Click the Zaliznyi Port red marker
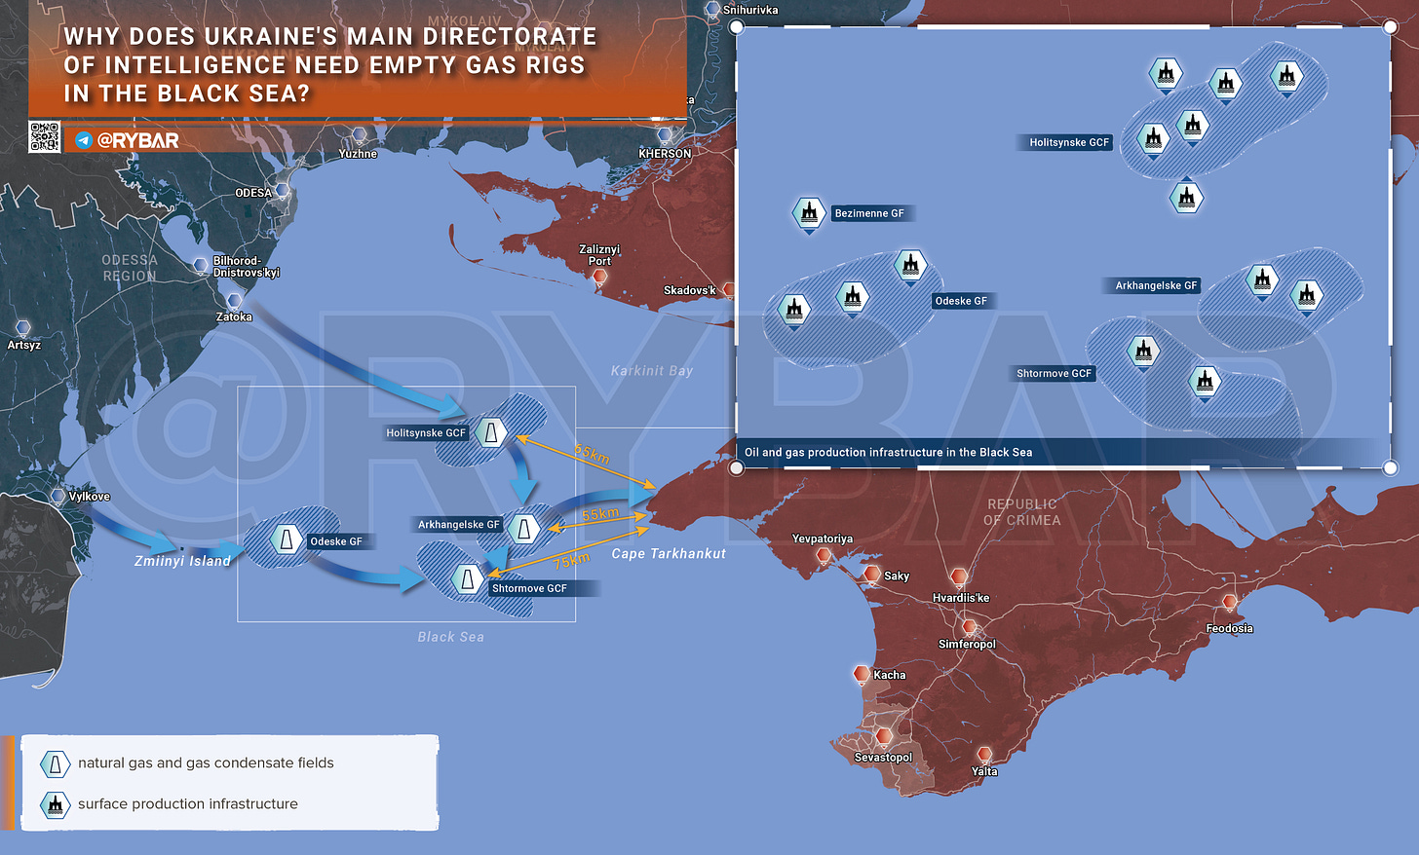The image size is (1419, 855). 600,278
